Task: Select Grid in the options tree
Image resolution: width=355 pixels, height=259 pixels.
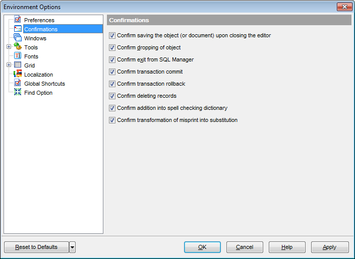Action: pos(29,66)
